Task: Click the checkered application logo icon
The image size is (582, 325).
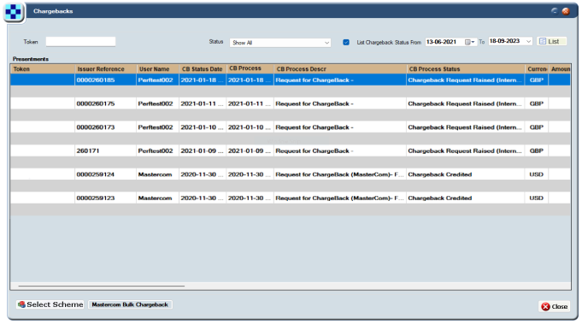Action: (x=14, y=12)
